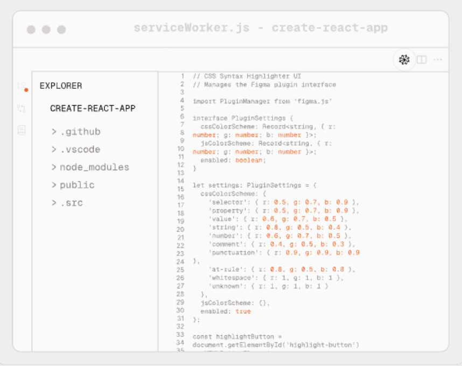Open the Explorer view in activity bar
Screen dimensions: 462x366
(22, 86)
